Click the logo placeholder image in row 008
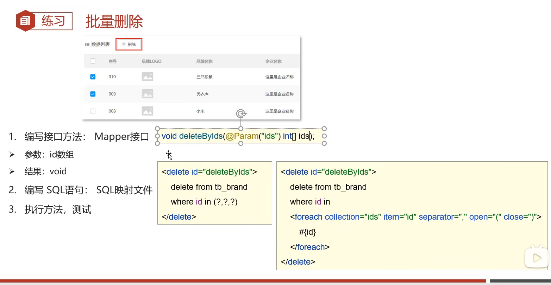Screen dimensions: 551x285 tap(148, 111)
